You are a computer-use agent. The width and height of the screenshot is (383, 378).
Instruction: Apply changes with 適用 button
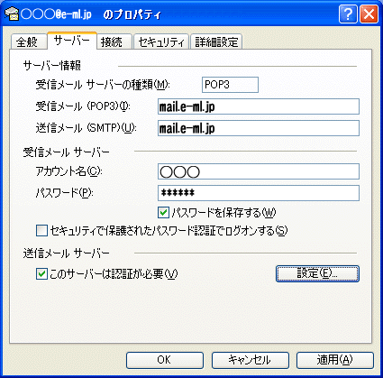[x=335, y=360]
